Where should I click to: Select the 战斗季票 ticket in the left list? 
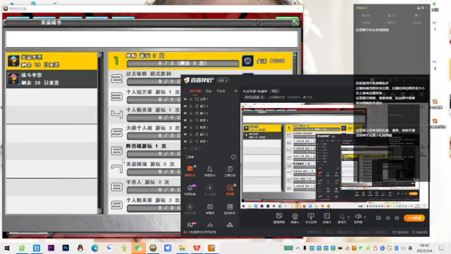coord(52,79)
